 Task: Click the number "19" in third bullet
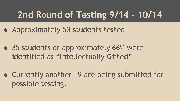click(x=78, y=75)
